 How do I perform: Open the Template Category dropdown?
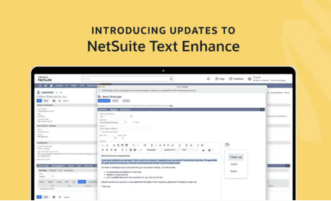click(116, 116)
